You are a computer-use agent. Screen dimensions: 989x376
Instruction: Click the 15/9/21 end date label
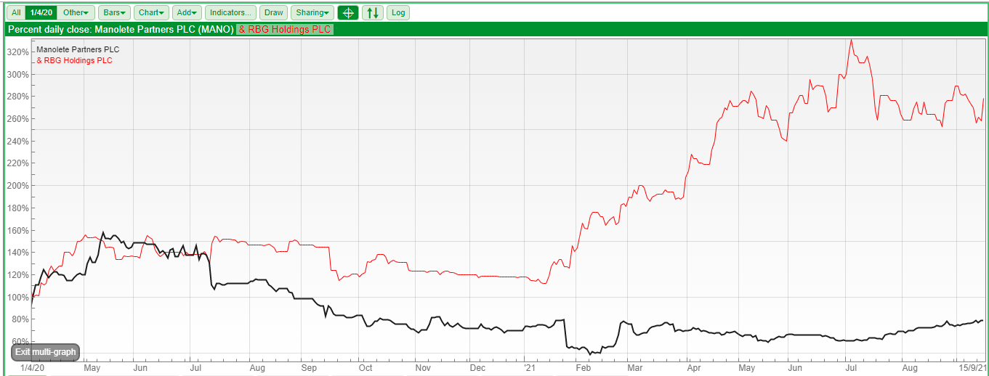(x=971, y=368)
